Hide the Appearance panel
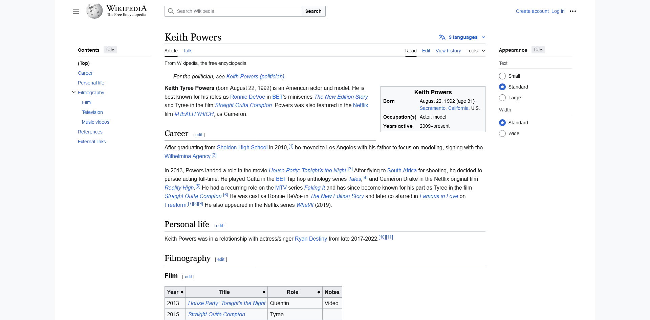The image size is (650, 320). click(x=538, y=50)
